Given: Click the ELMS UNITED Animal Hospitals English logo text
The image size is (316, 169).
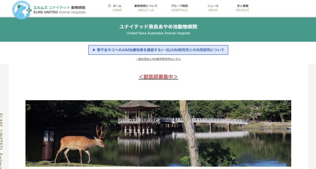Looking at the screenshot, I should coord(60,12).
